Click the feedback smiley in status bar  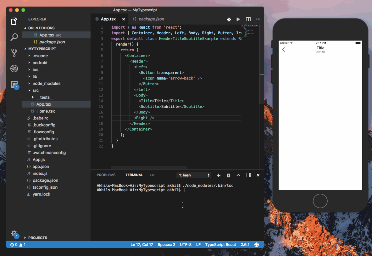click(257, 245)
